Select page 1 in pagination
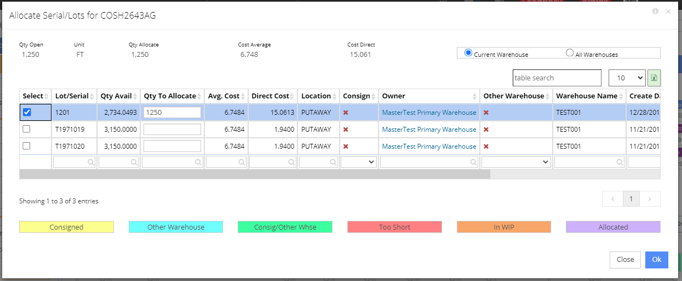Screen dimensions: 682x281 (631, 199)
